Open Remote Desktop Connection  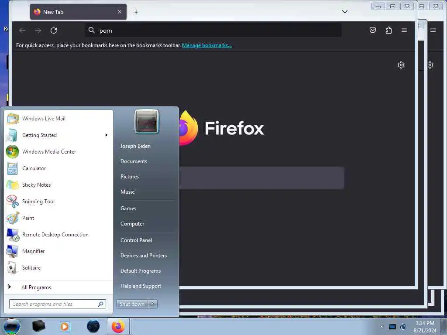tap(58, 234)
